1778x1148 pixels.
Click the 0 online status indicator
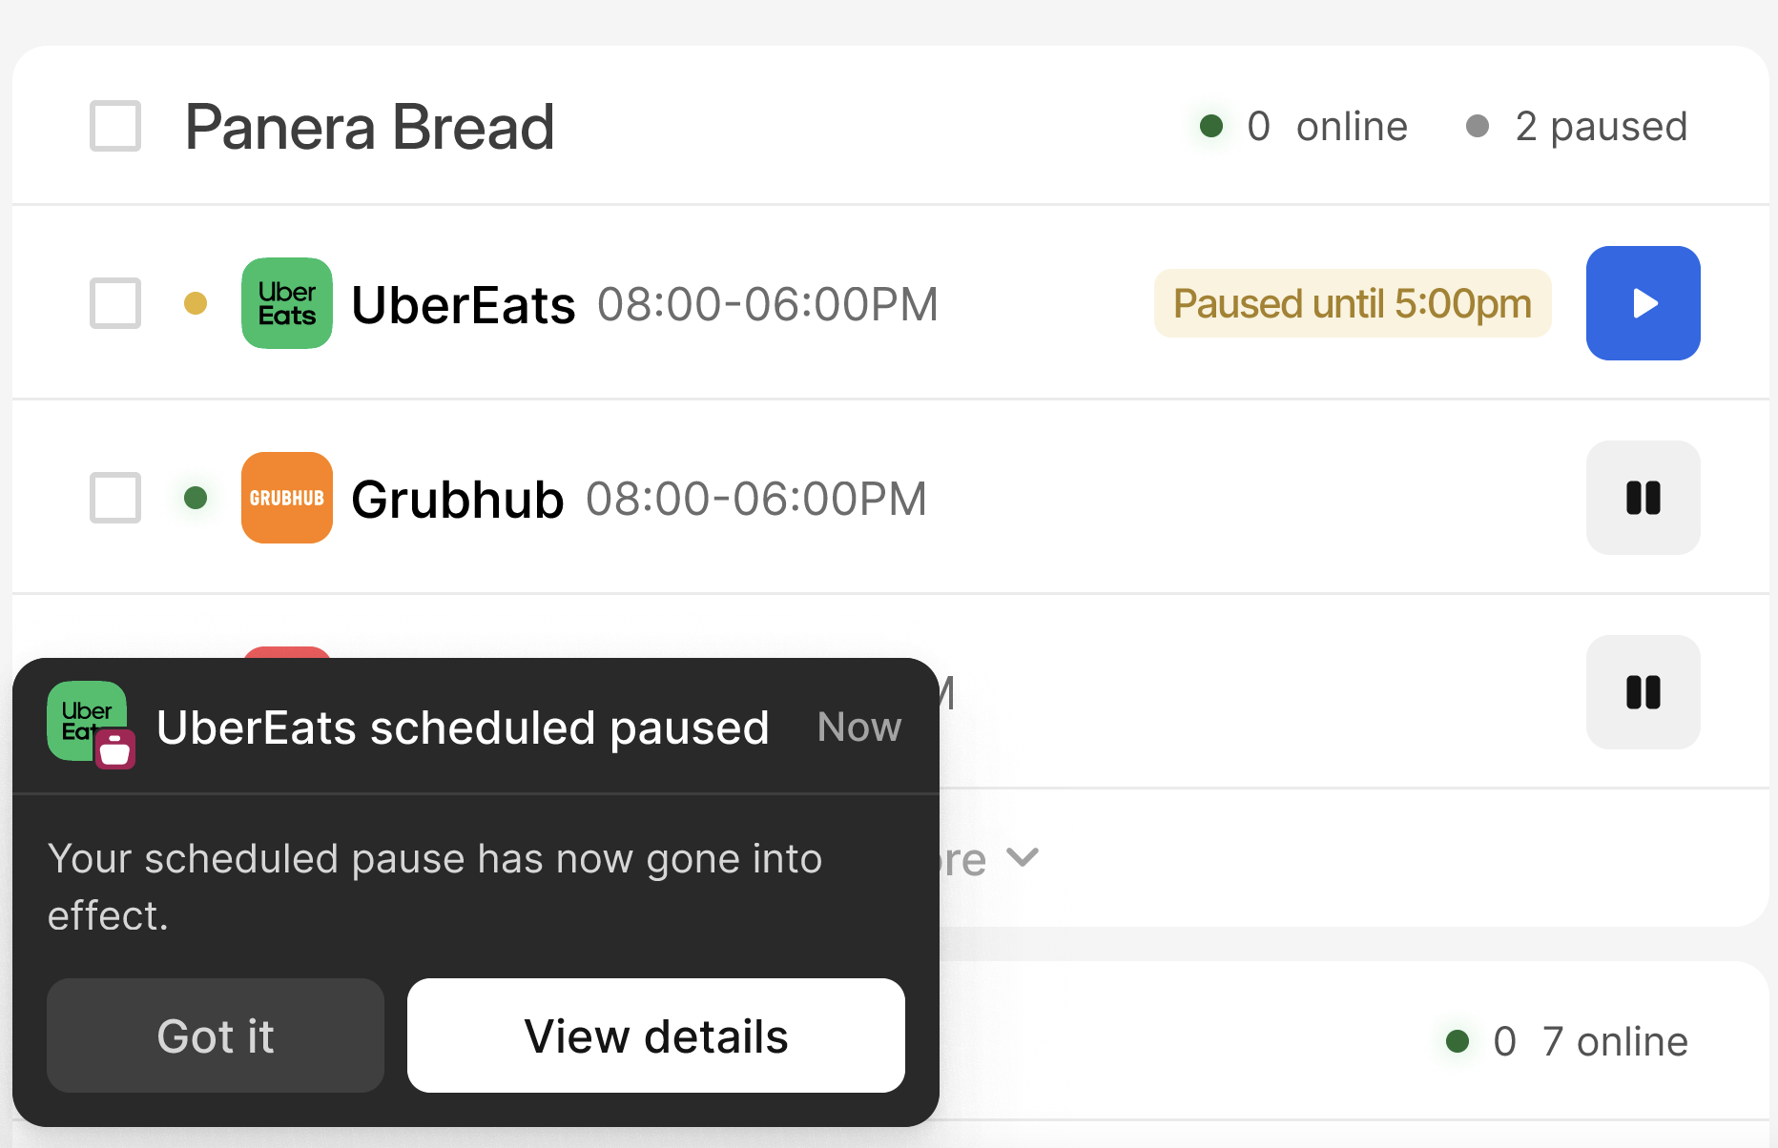pos(1303,126)
